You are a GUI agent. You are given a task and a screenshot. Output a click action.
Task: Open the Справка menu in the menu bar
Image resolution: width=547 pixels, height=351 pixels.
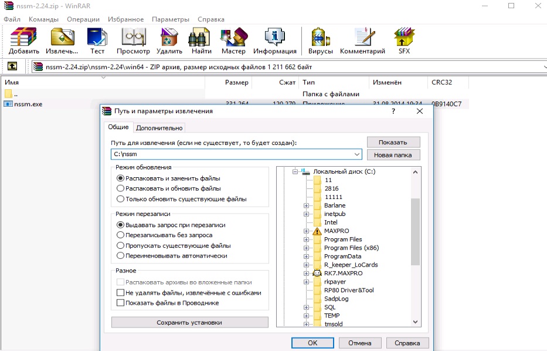(x=211, y=19)
